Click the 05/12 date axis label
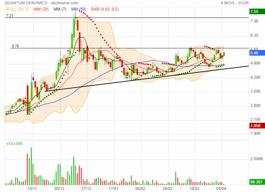265x192 pixels. [59, 188]
